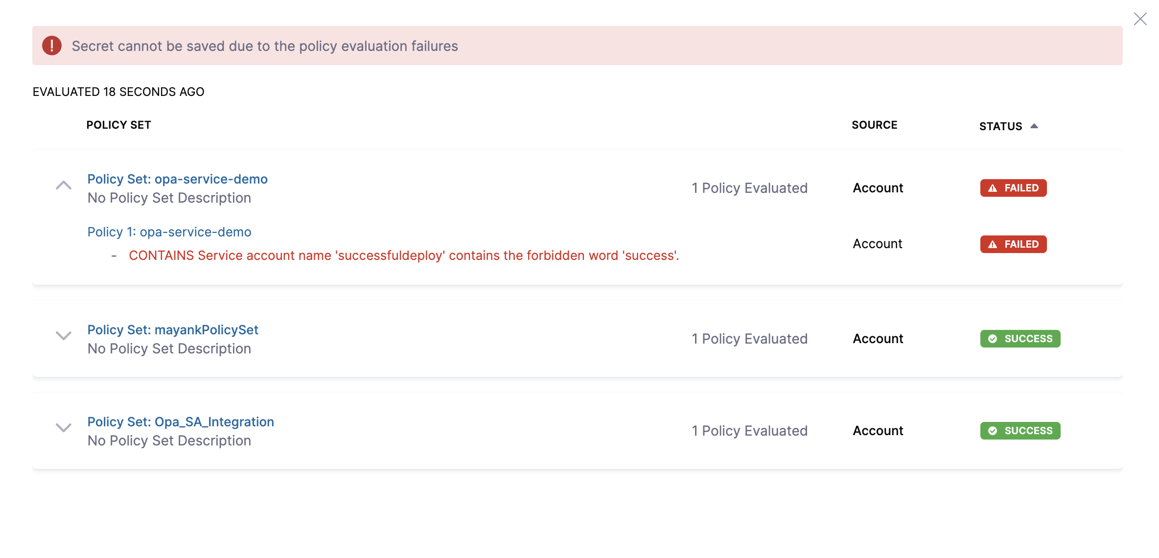The width and height of the screenshot is (1159, 558).
Task: Click the SUCCESS badge for Opa_SA_Integration
Action: click(x=1020, y=431)
